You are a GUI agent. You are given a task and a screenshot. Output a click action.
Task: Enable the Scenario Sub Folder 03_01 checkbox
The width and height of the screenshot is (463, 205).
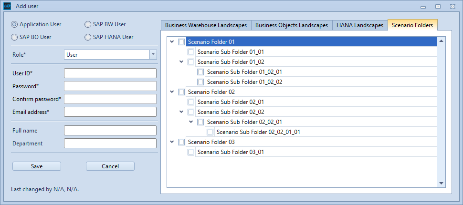coord(191,152)
